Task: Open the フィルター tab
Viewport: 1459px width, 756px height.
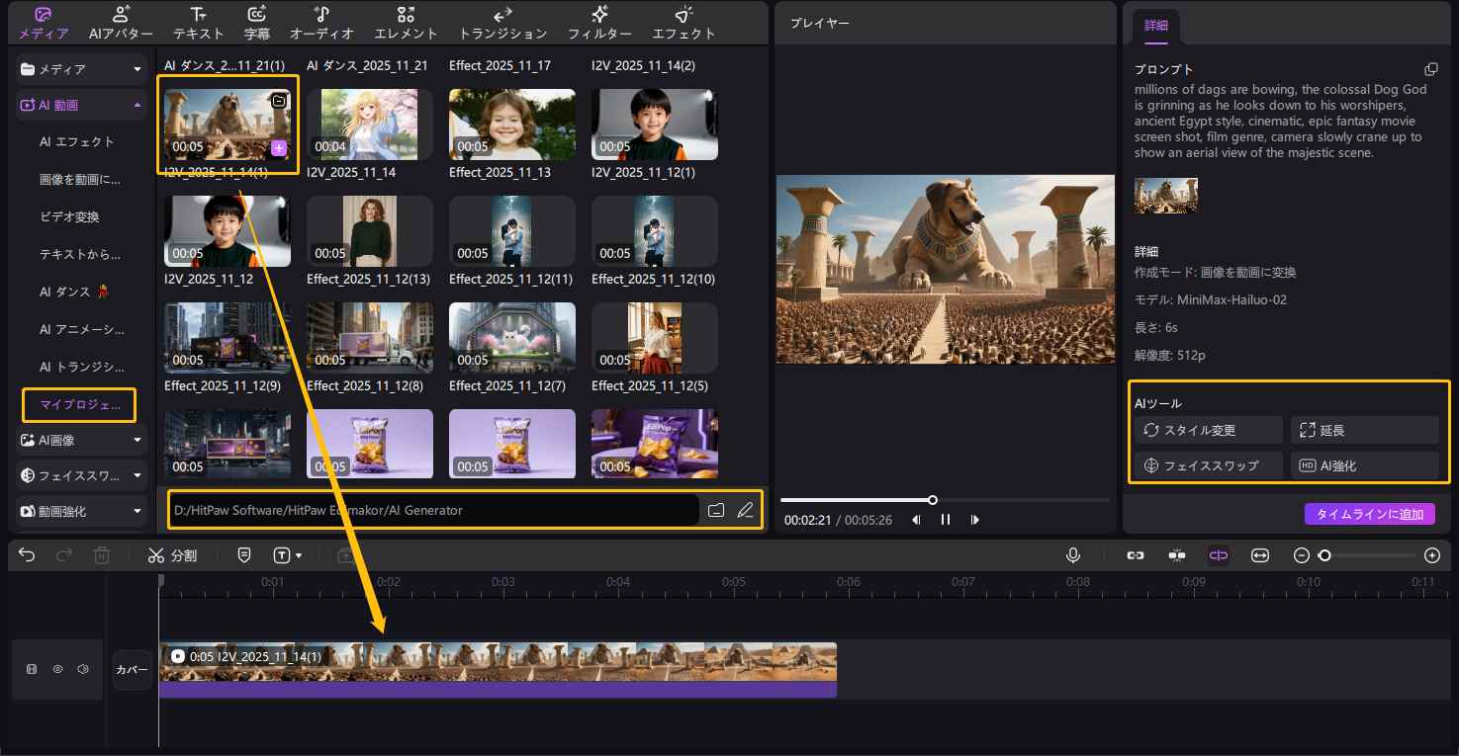Action: 599,23
